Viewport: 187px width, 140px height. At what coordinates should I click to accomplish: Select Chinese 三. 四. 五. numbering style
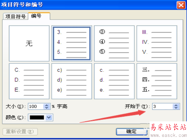coord(157,81)
